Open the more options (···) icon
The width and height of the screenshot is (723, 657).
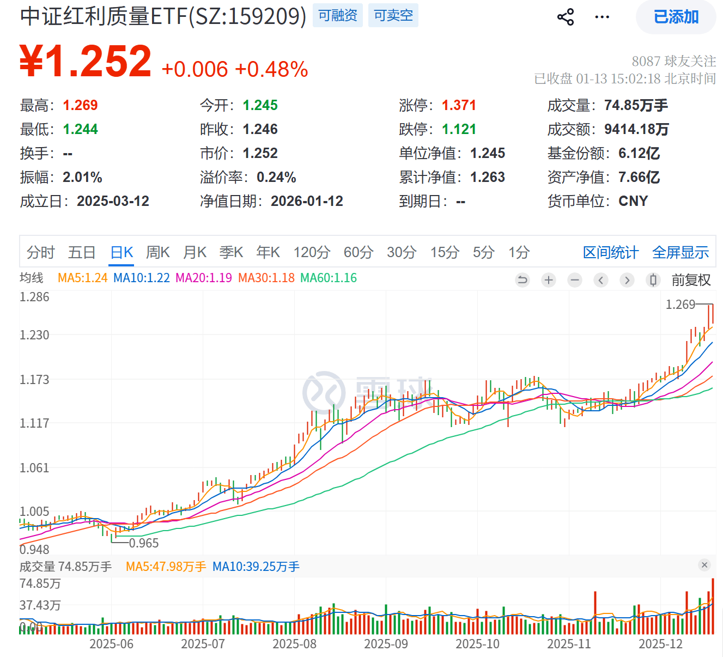[602, 16]
